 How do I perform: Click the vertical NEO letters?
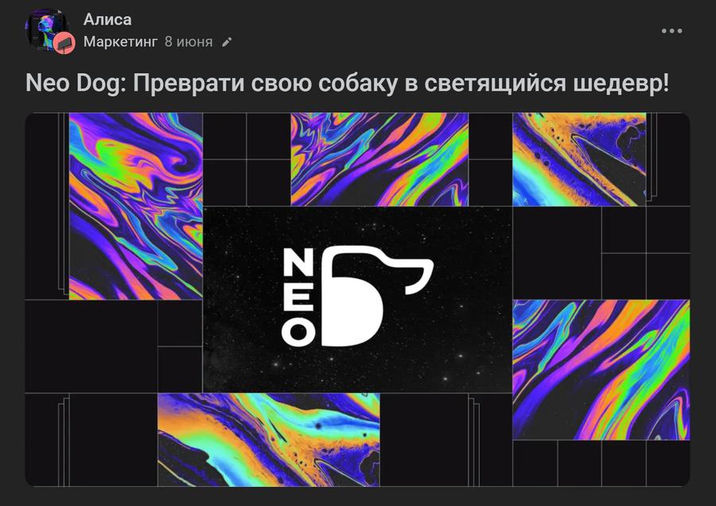click(298, 297)
